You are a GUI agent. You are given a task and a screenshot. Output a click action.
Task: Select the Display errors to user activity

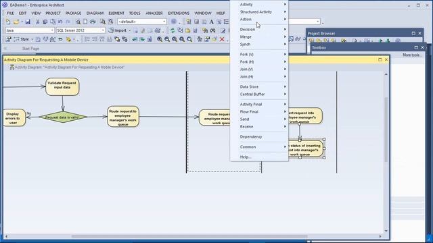coord(14,117)
